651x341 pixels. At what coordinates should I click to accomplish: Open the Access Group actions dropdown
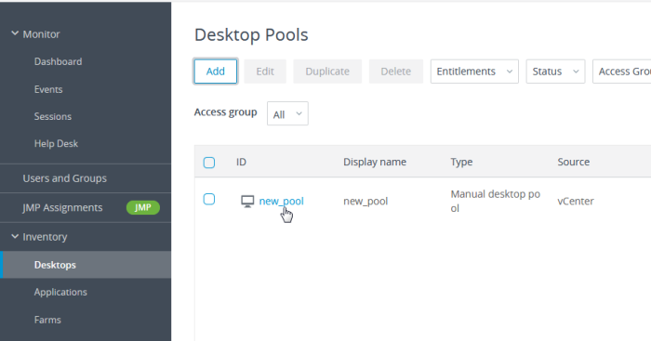pyautogui.click(x=622, y=72)
